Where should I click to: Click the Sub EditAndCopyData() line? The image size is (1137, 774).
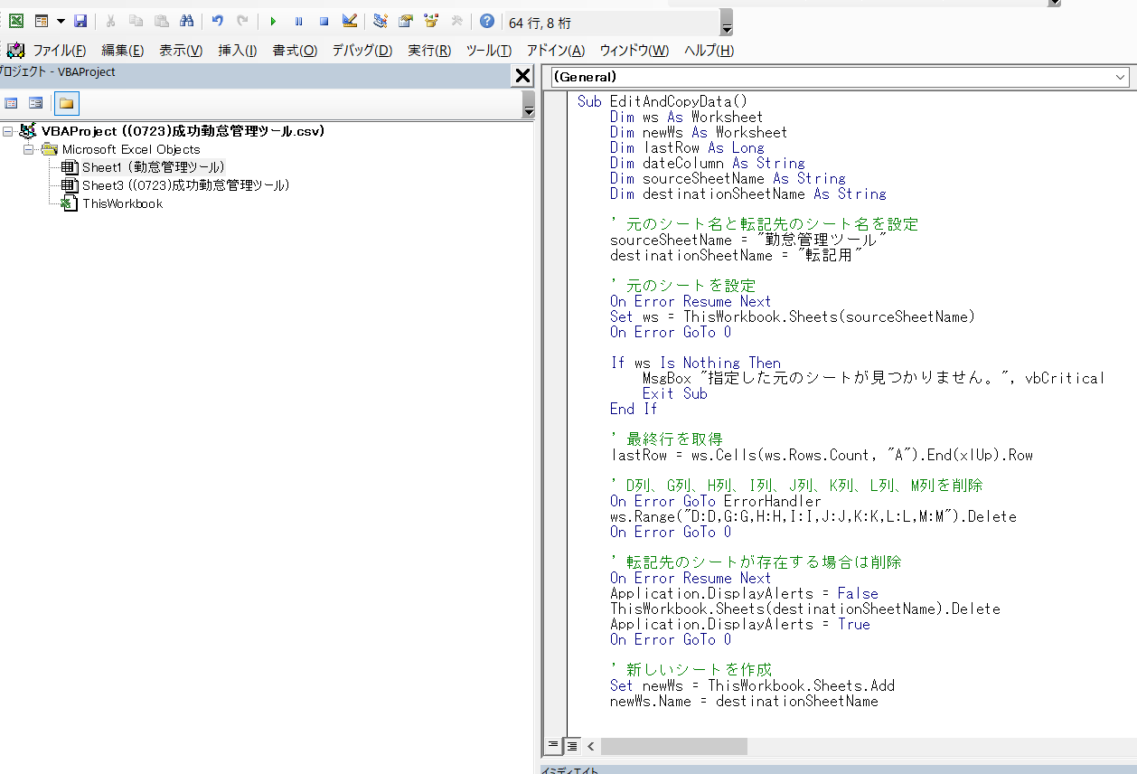click(662, 101)
